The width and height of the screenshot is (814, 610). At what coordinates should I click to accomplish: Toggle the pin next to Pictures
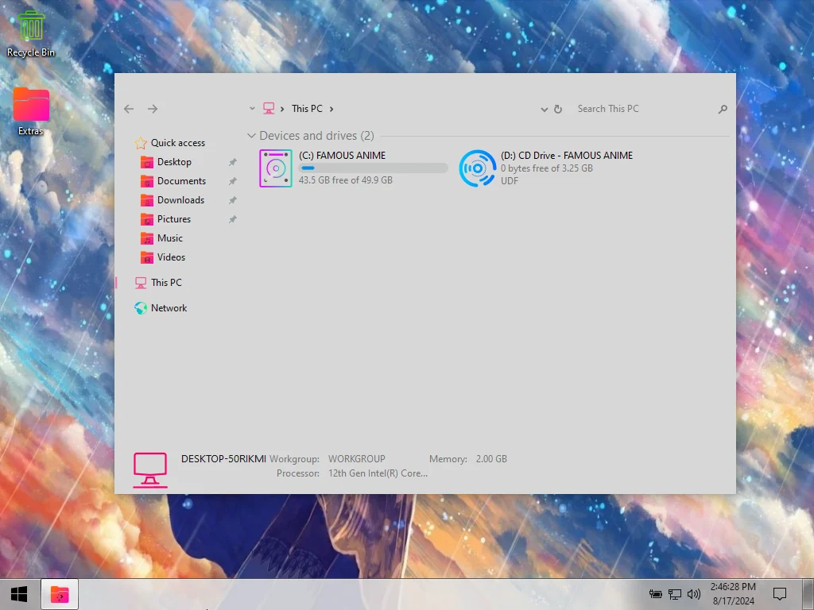pyautogui.click(x=233, y=219)
